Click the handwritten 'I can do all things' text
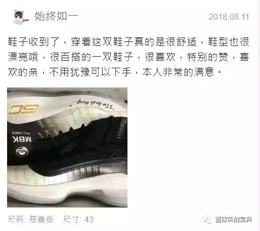Image resolution: width=260 pixels, height=231 pixels. 93,104
